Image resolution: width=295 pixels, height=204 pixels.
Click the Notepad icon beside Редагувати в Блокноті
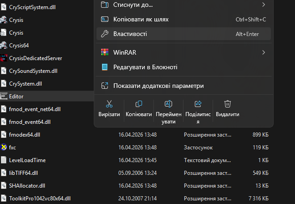105,67
